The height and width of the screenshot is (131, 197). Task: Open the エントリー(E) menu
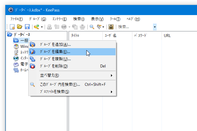59,19
